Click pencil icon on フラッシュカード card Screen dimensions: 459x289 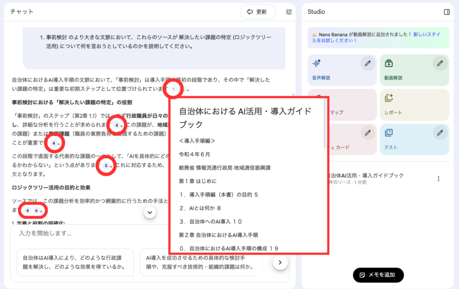pos(368,133)
